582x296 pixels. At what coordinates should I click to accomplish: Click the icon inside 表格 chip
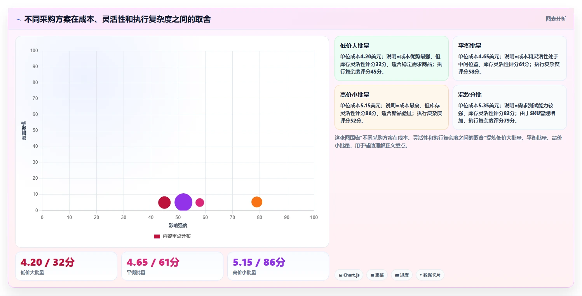coord(372,275)
